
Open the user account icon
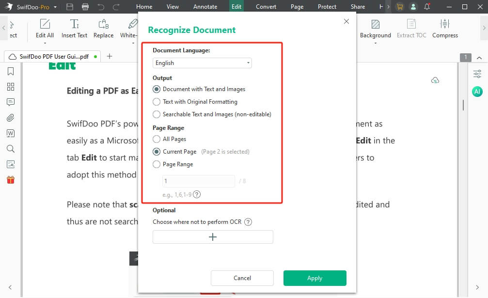413,6
